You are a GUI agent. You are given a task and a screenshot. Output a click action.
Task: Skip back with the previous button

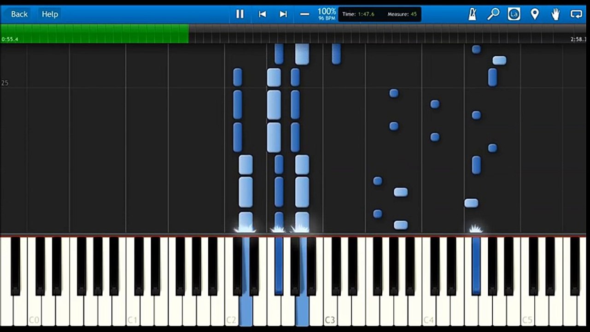[x=262, y=14]
